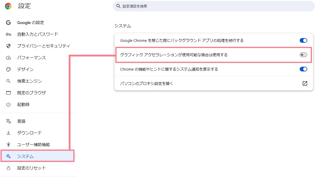Open 設定のリセット page
This screenshot has width=321, height=178.
click(31, 168)
